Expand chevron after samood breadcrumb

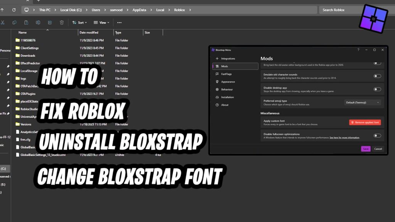coord(127,10)
